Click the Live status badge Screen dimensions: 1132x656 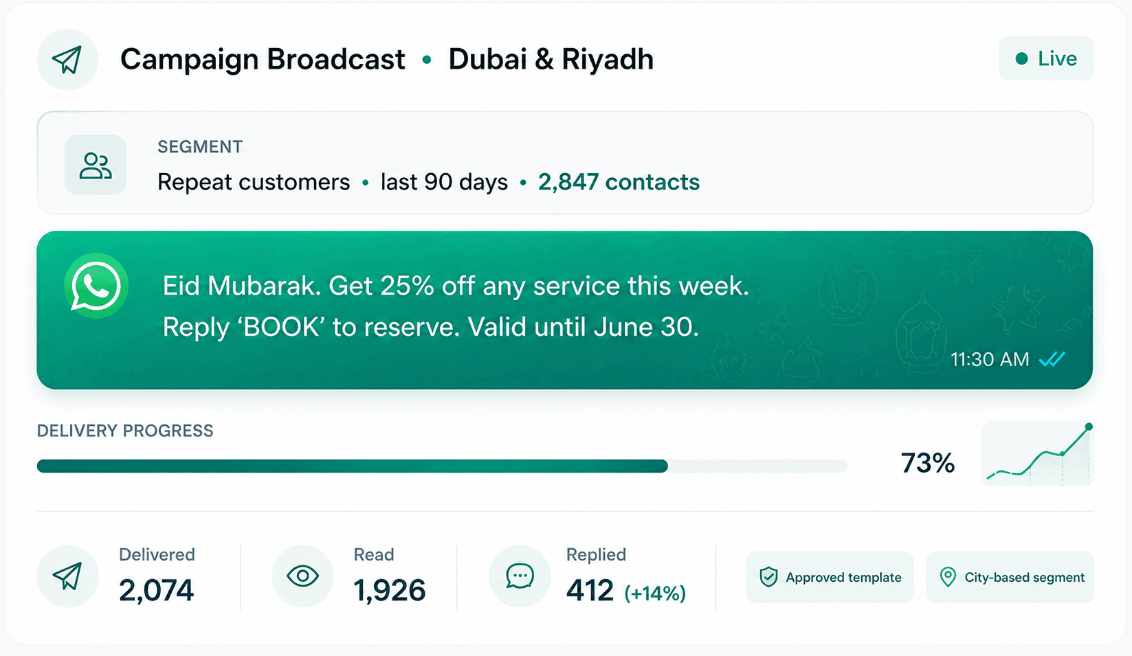1046,58
